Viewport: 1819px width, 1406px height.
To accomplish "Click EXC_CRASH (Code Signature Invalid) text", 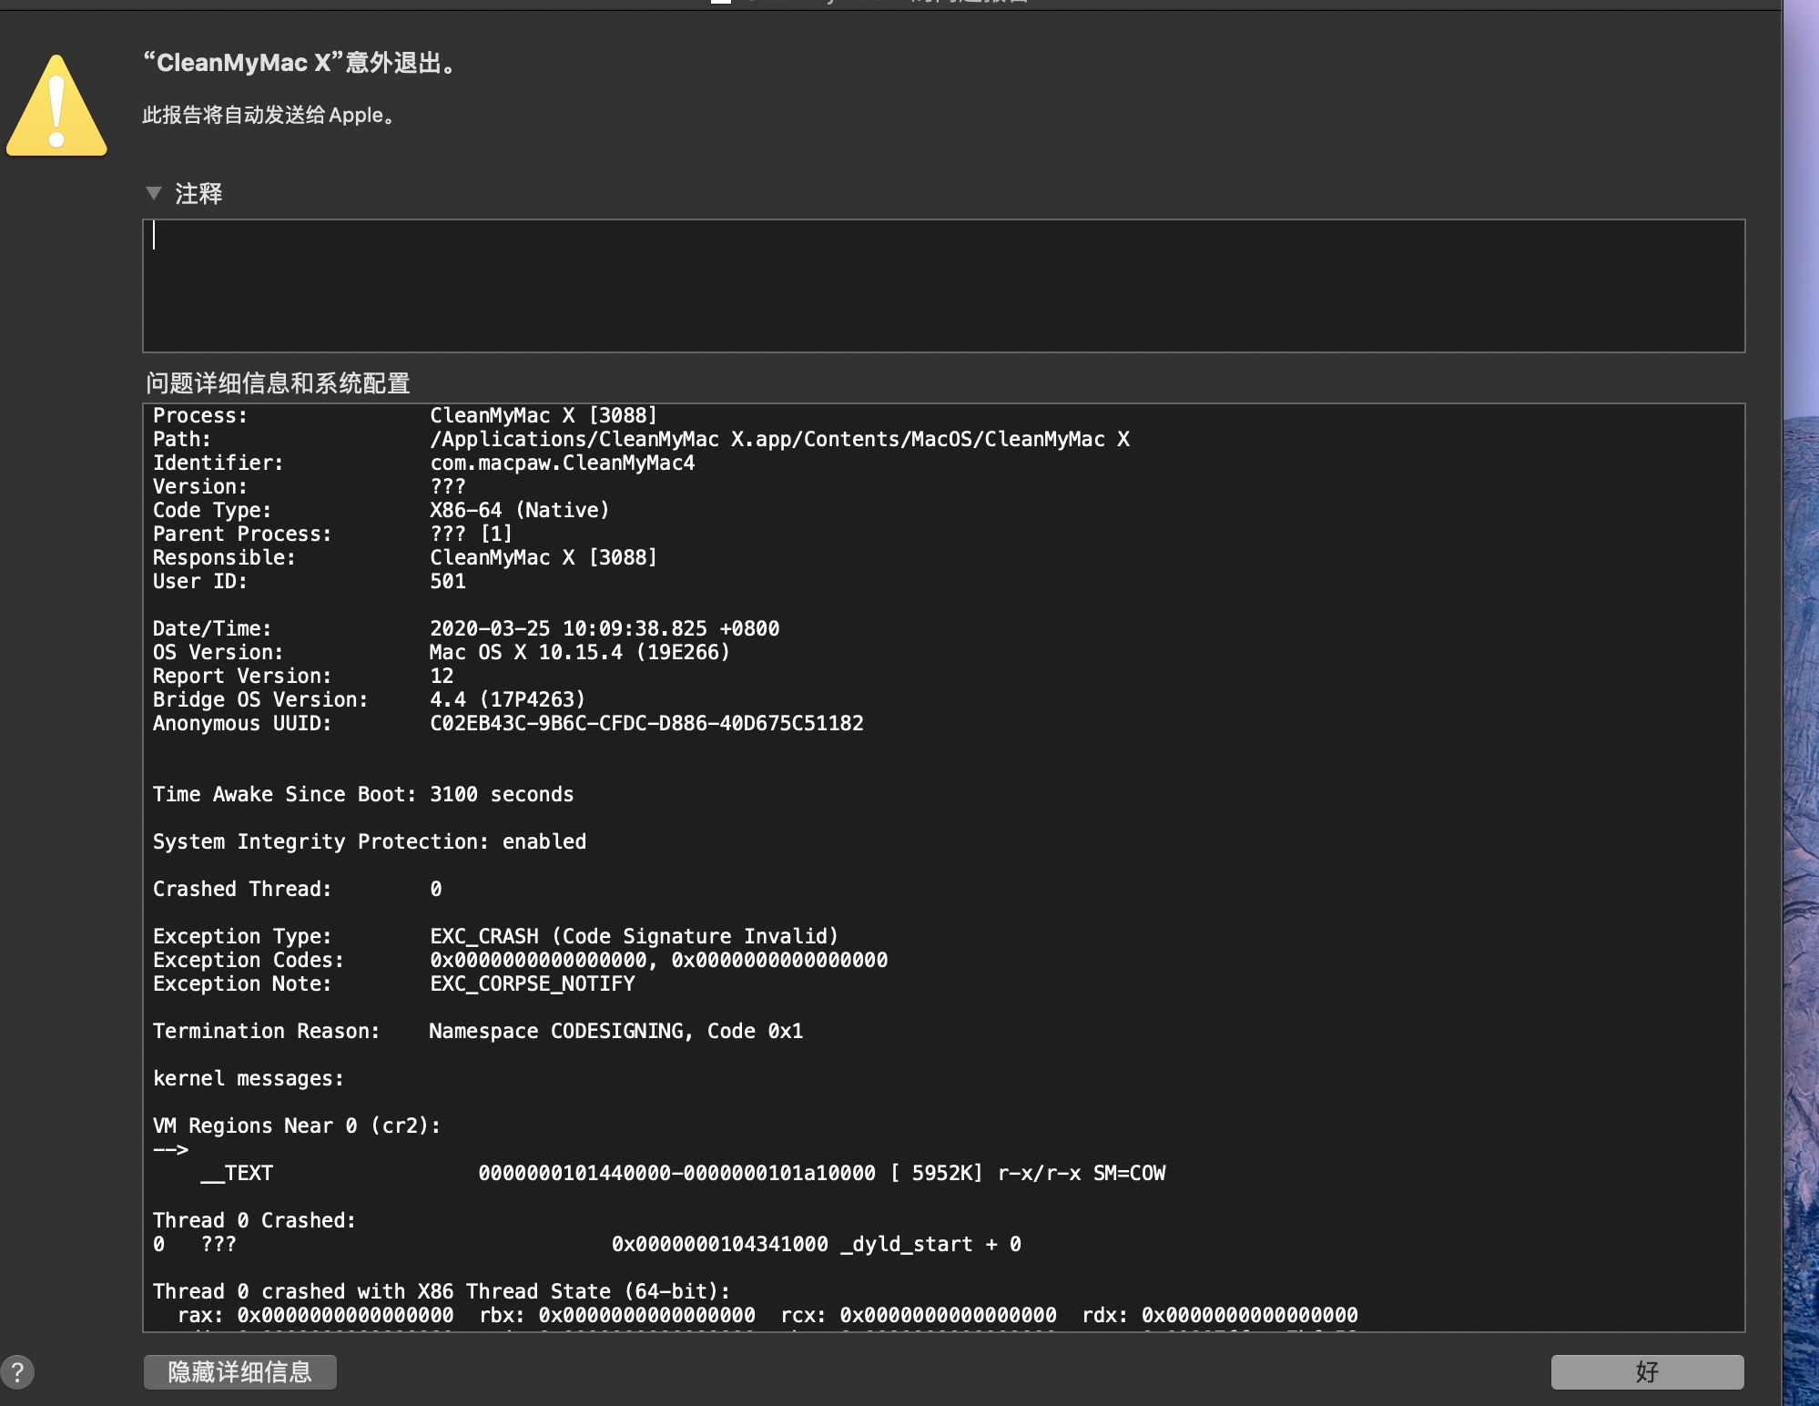I will click(x=634, y=936).
